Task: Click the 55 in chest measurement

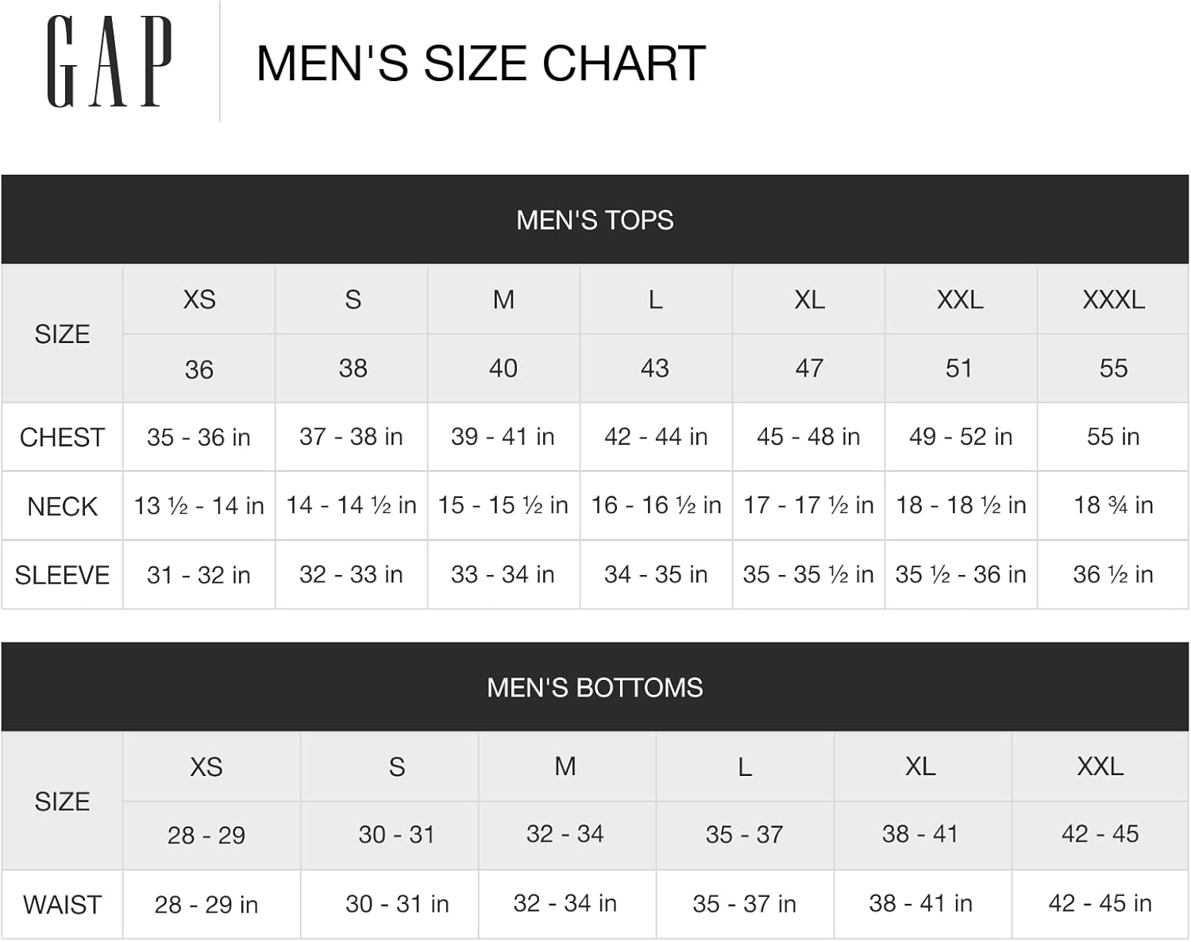Action: pyautogui.click(x=1113, y=437)
